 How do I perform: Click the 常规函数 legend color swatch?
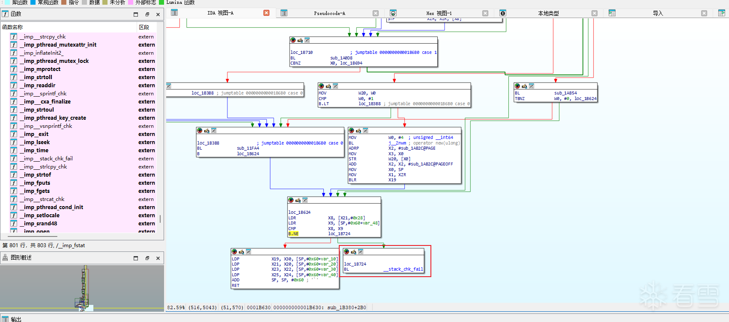coord(33,2)
